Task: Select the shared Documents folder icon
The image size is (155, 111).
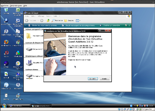Action: pos(28,36)
